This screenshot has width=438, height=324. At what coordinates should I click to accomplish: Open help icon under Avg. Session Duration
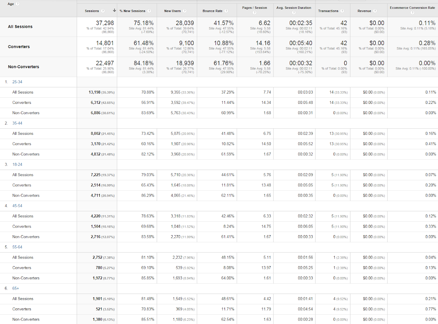pyautogui.click(x=294, y=13)
